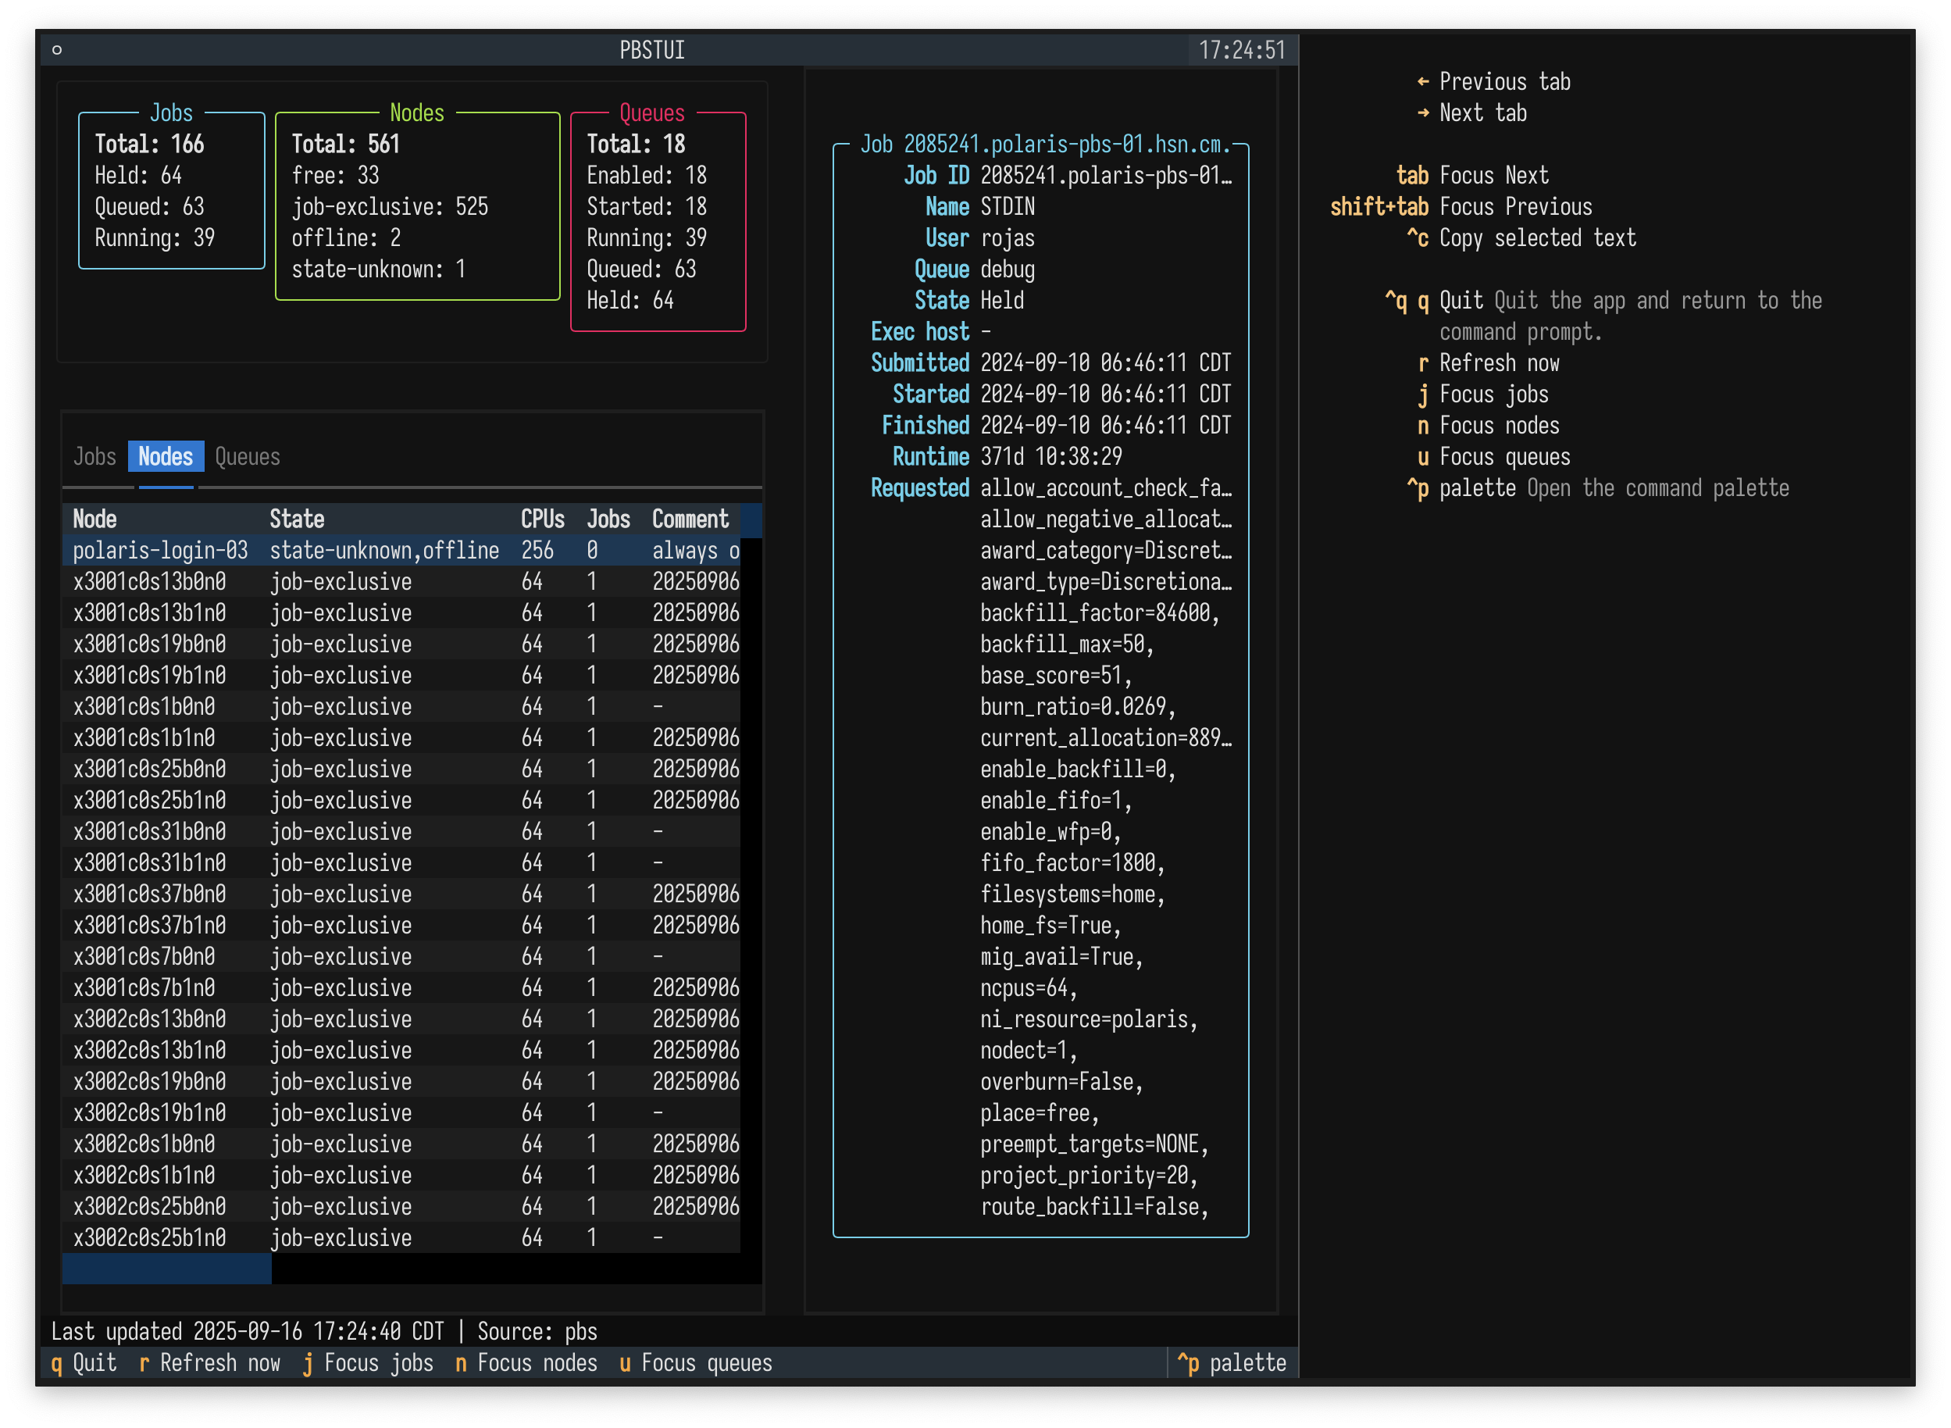This screenshot has height=1428, width=1951.
Task: Select node x3001c0s31b0n0
Action: pos(401,831)
